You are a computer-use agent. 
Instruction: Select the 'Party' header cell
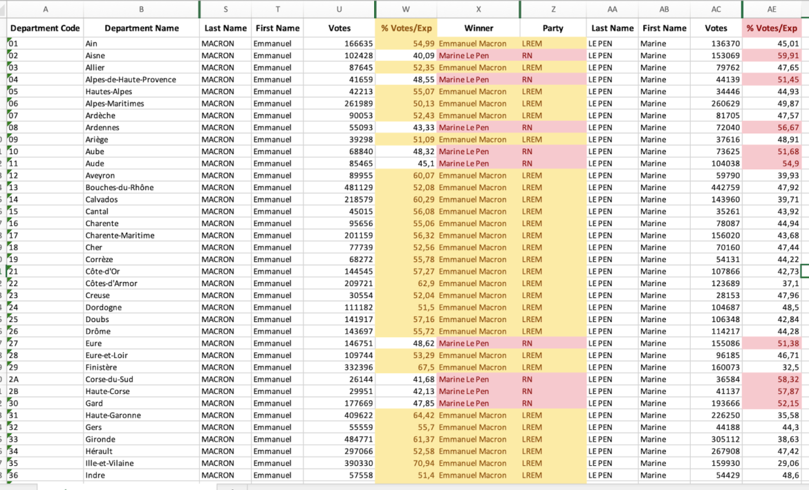coord(553,28)
